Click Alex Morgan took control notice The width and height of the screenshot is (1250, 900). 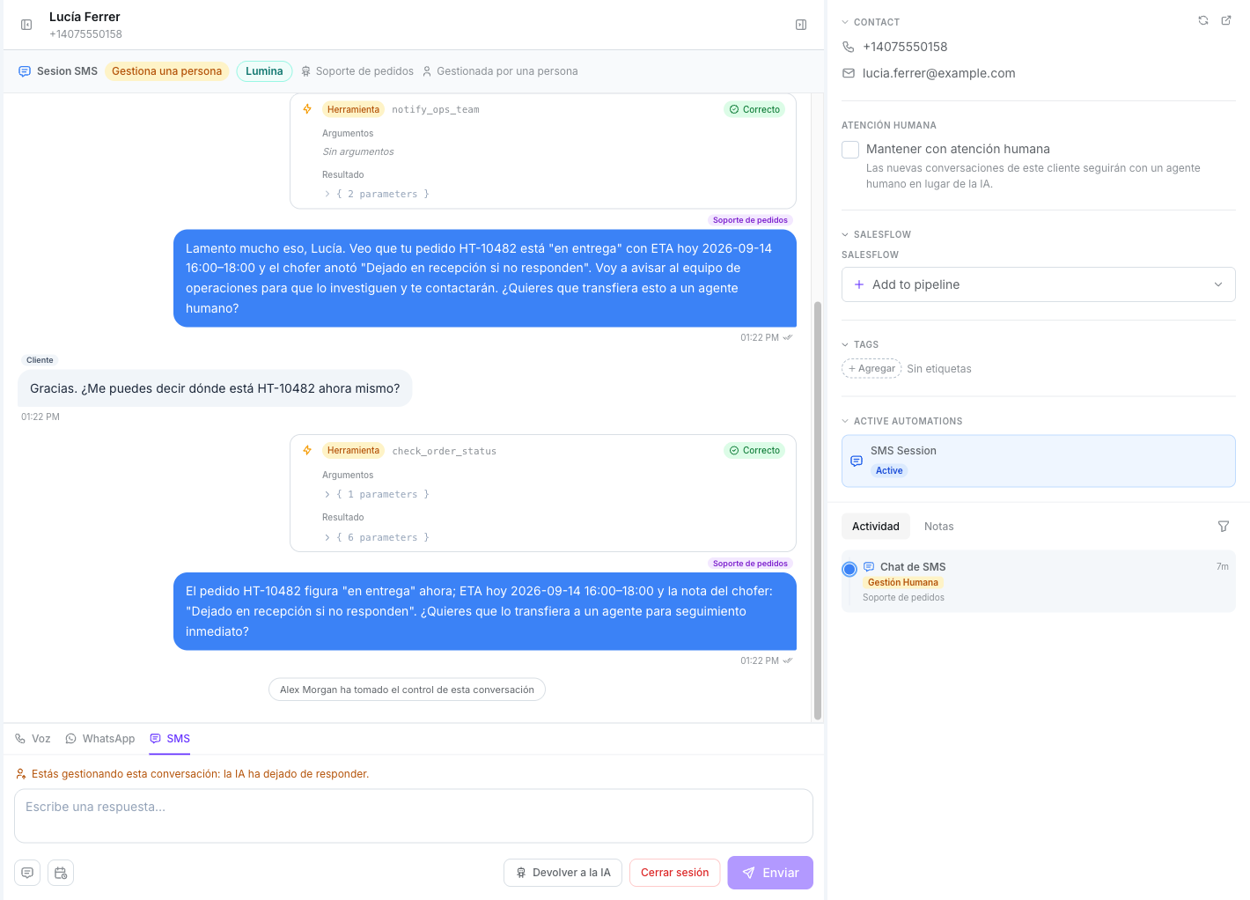(x=407, y=690)
